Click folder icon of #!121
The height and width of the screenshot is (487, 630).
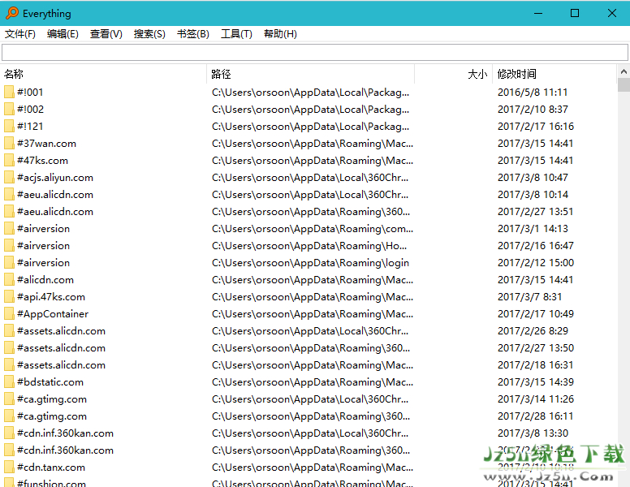(x=9, y=126)
